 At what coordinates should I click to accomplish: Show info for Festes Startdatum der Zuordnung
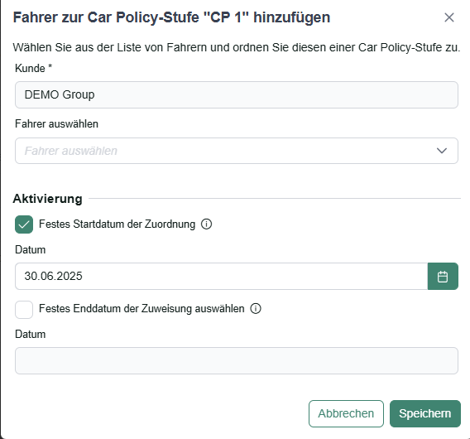[206, 224]
